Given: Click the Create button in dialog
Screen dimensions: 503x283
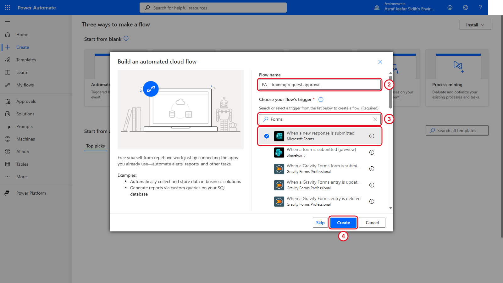Looking at the screenshot, I should coord(343,223).
